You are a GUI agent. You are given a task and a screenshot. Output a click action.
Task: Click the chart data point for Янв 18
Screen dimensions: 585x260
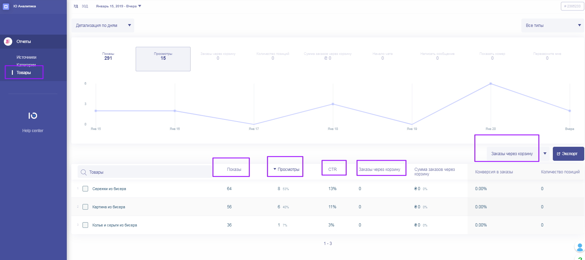coord(333,104)
